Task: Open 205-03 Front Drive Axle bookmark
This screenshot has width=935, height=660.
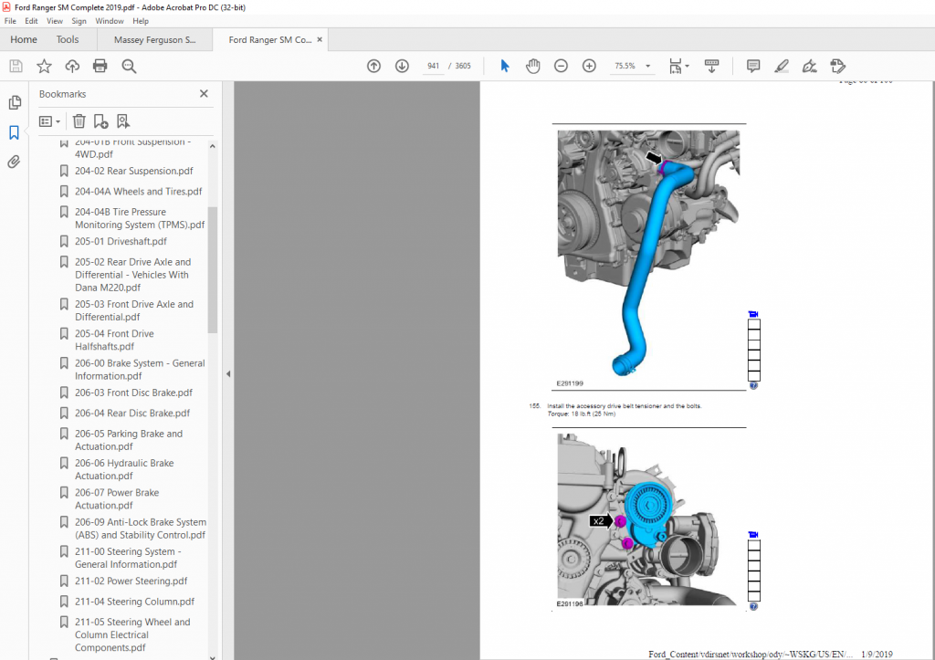Action: pos(134,310)
